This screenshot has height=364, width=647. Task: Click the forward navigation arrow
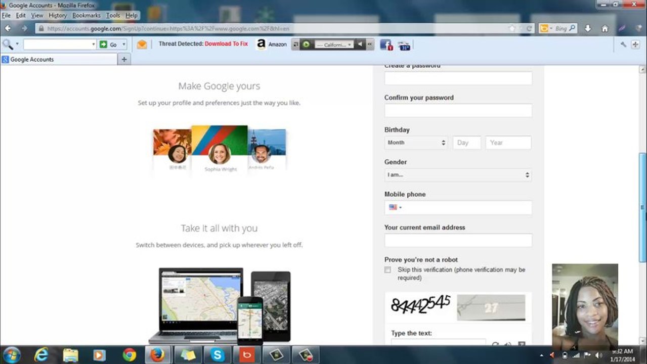click(x=24, y=28)
